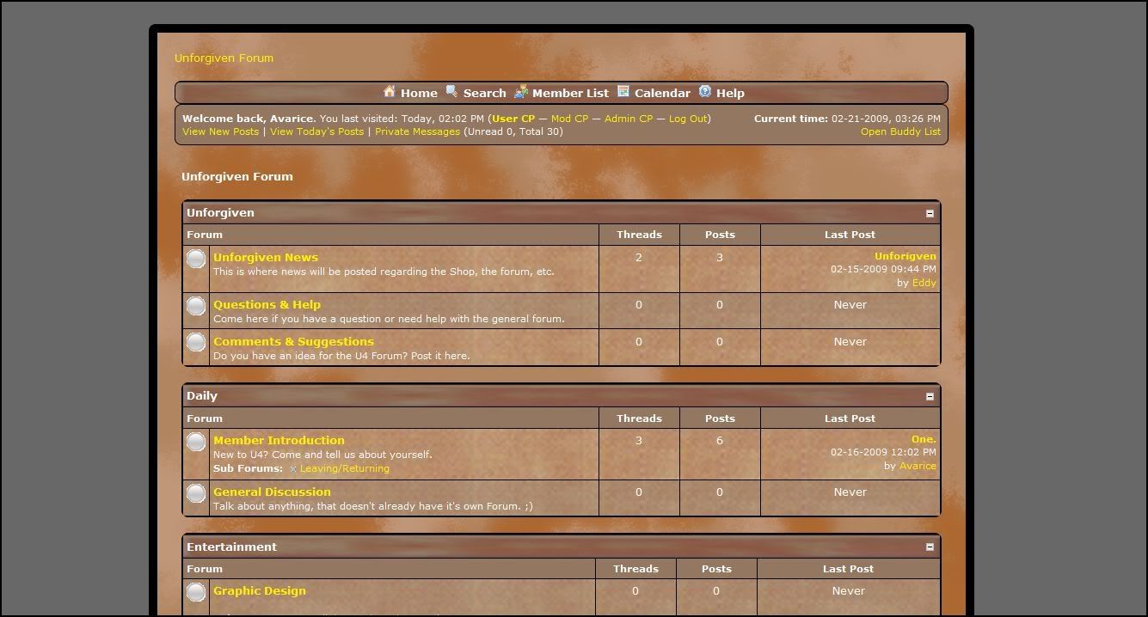Click the Unforgiven News forum status icon
This screenshot has width=1148, height=617.
[x=196, y=259]
